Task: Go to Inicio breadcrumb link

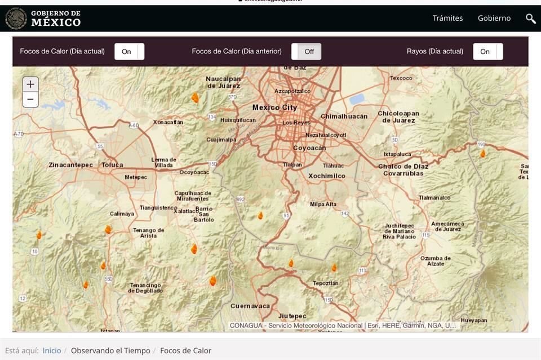Action: point(52,350)
